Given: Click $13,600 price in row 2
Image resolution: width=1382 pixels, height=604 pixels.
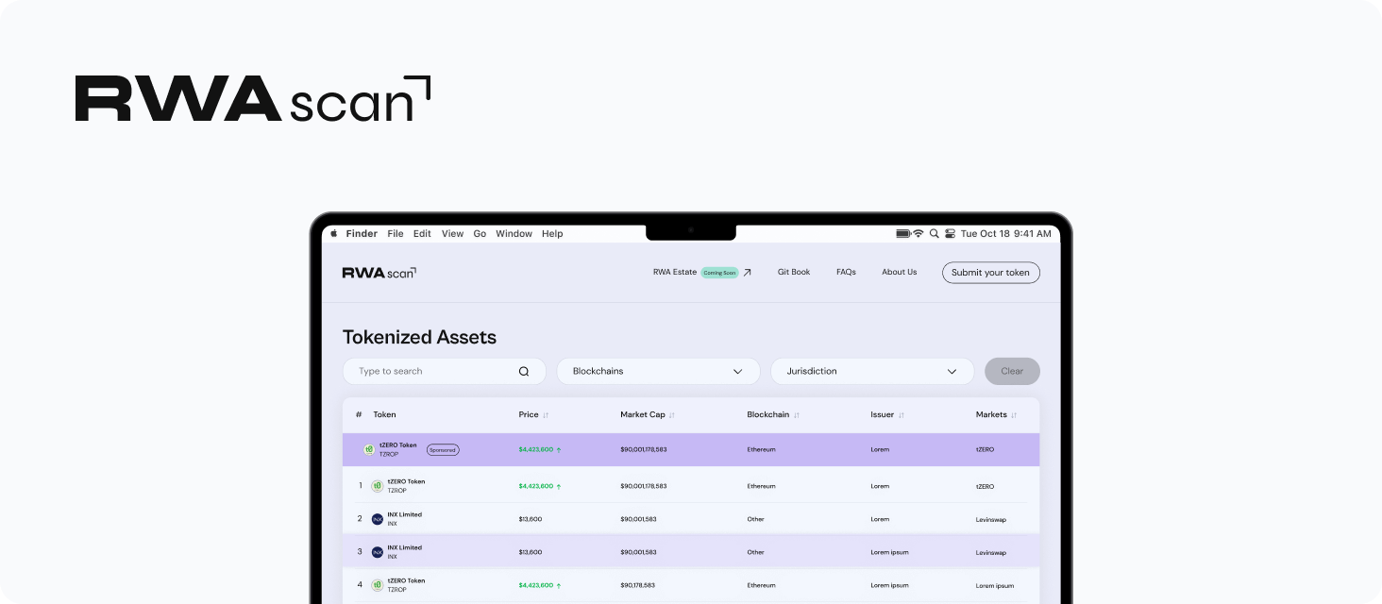Looking at the screenshot, I should click(x=530, y=520).
